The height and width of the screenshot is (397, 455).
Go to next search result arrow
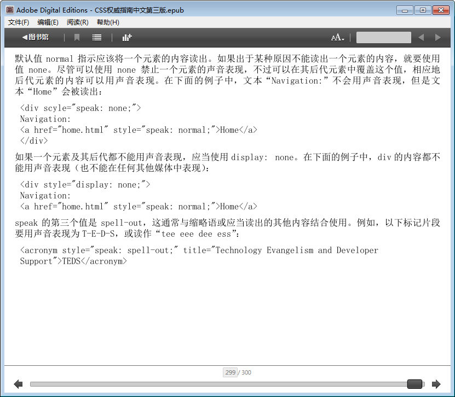[437, 37]
